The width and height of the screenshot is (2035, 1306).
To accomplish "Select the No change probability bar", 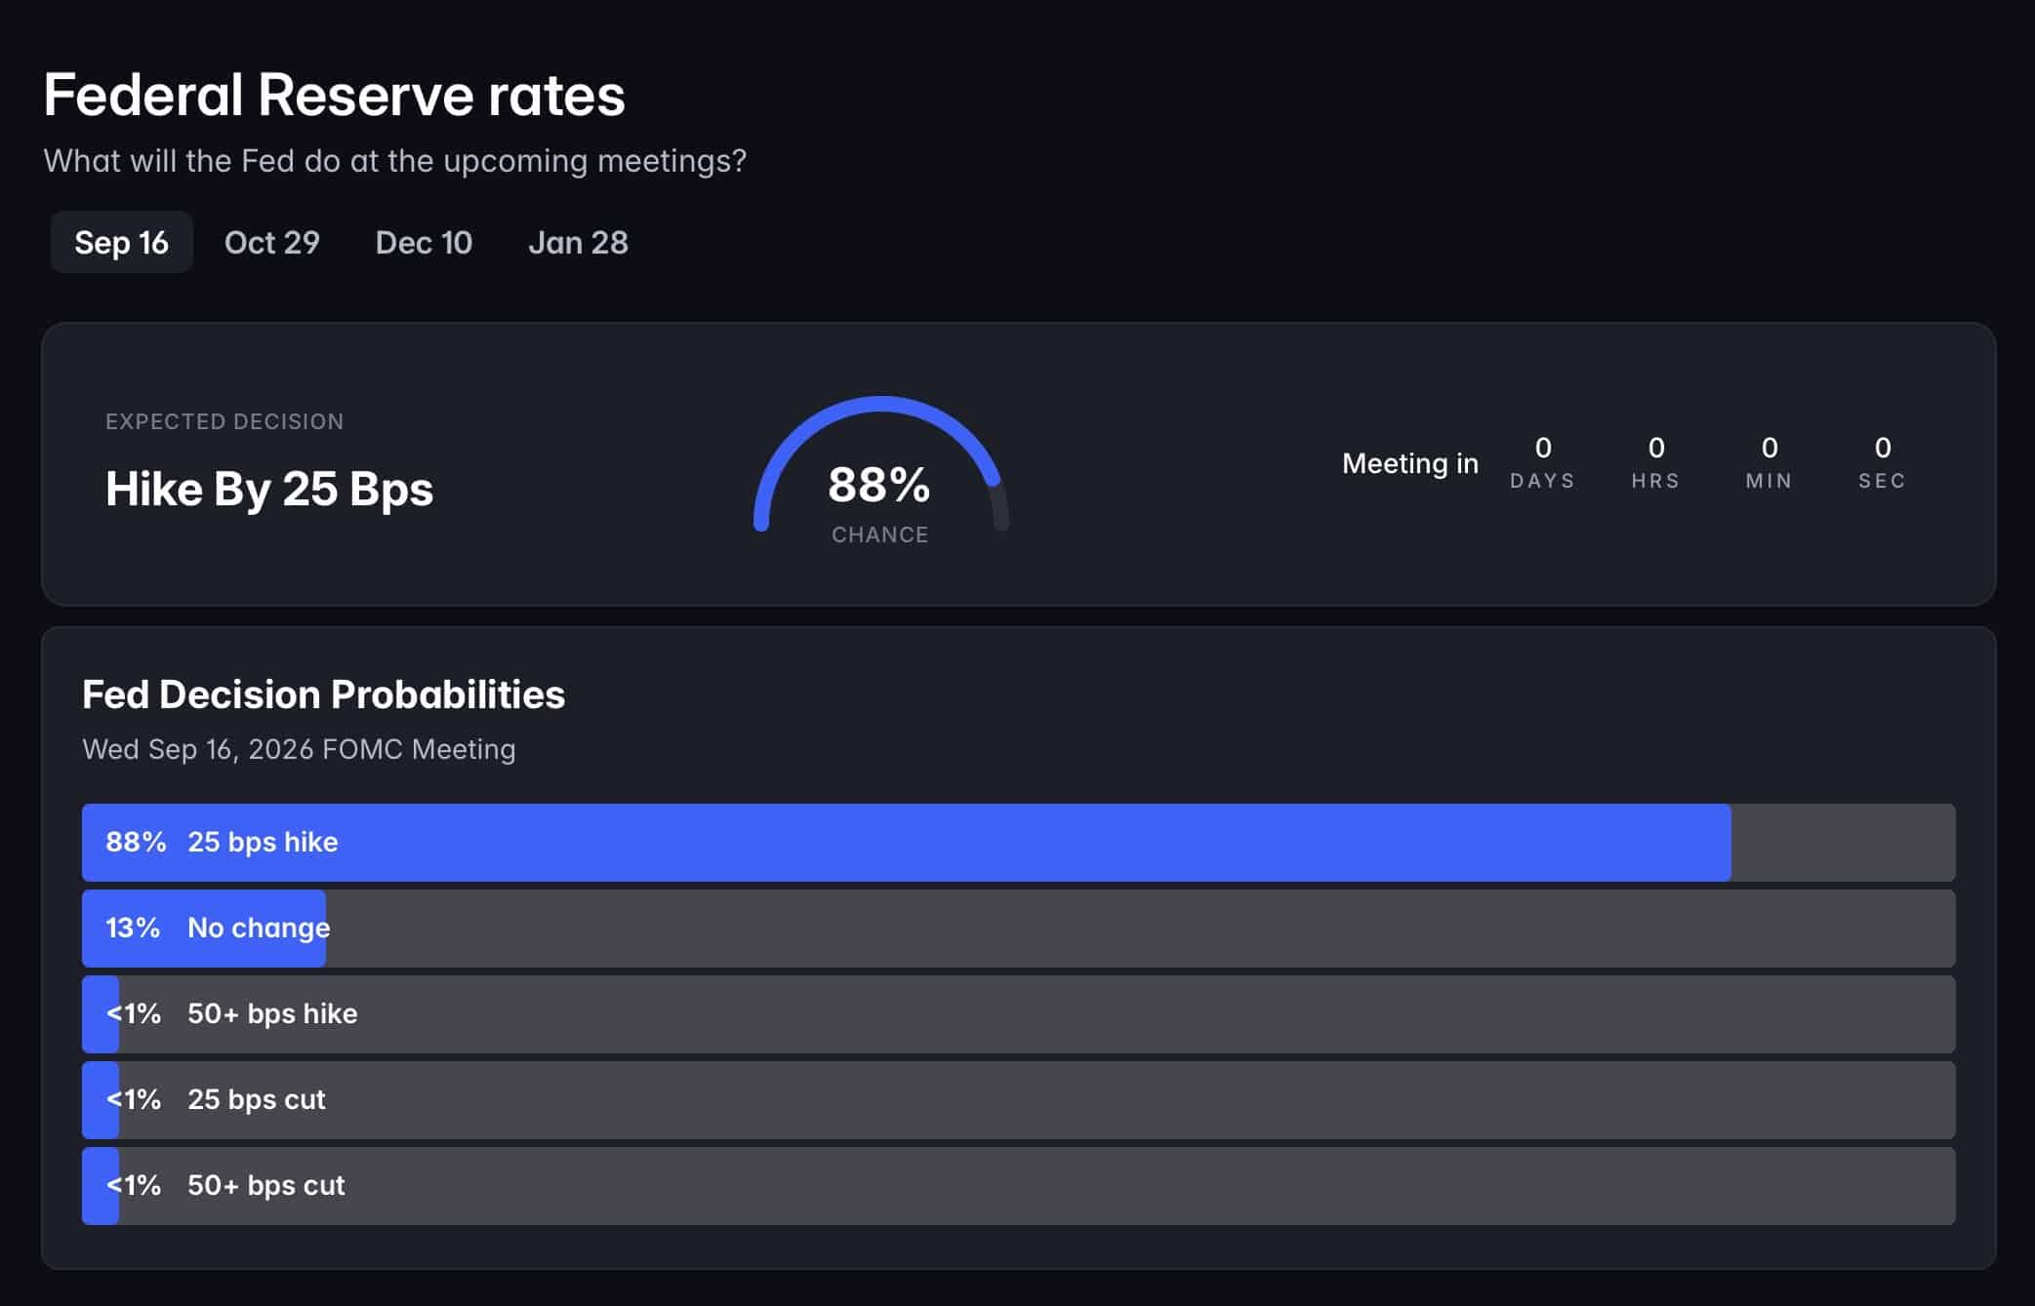I will click(1019, 929).
